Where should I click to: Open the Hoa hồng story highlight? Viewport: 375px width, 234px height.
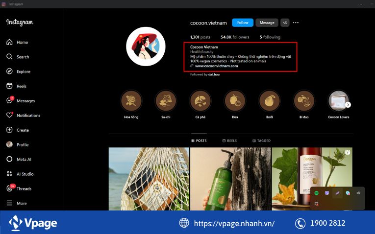[x=131, y=101]
